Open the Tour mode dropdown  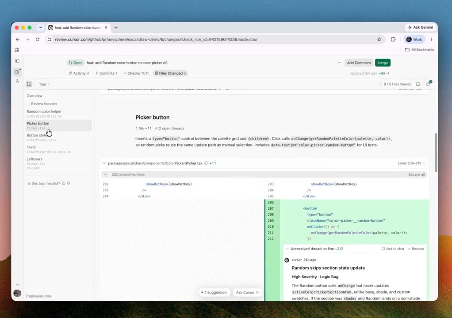click(x=44, y=84)
